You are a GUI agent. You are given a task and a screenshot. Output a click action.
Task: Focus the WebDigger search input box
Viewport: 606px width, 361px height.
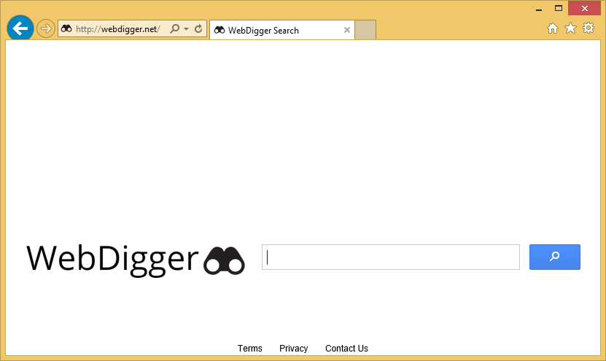point(391,257)
